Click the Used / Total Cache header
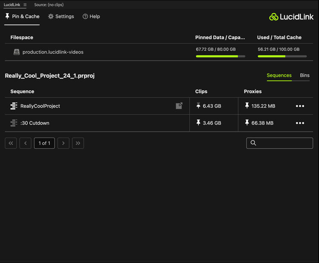Screen dimensions: 319x263 pyautogui.click(x=279, y=37)
